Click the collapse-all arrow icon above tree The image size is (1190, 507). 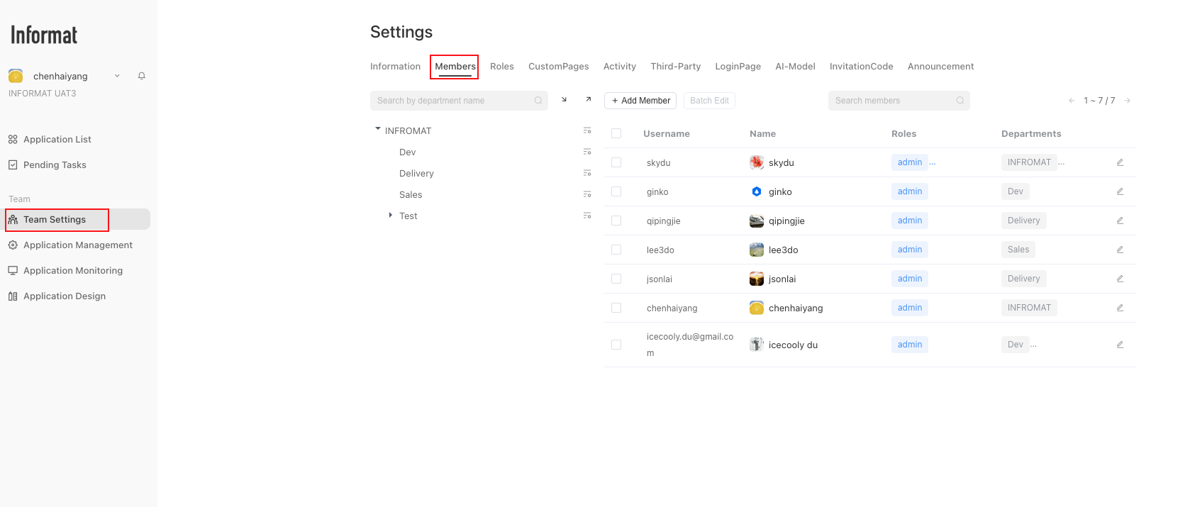tap(564, 100)
